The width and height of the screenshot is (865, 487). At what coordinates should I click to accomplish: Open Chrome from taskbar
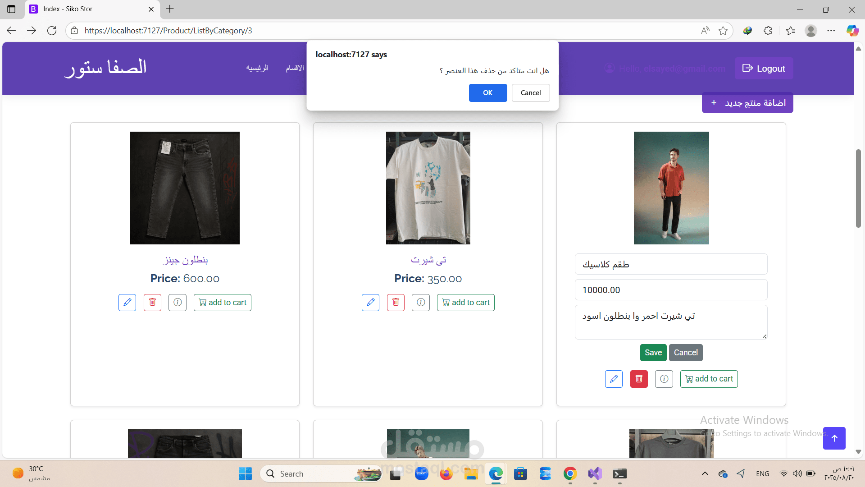click(x=570, y=474)
